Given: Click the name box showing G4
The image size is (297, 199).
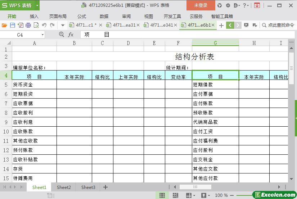Looking at the screenshot, I should pos(20,35).
